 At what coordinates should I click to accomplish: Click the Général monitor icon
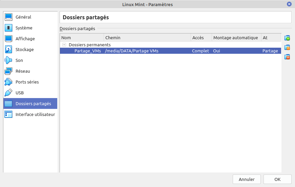pyautogui.click(x=8, y=17)
